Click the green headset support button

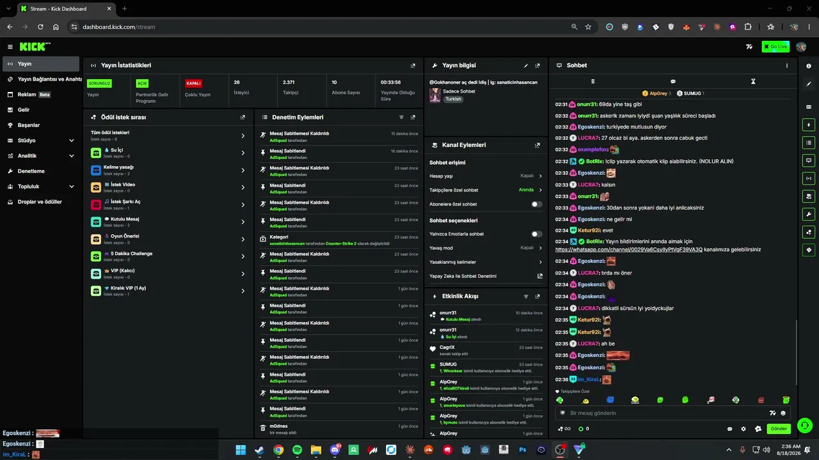805,425
